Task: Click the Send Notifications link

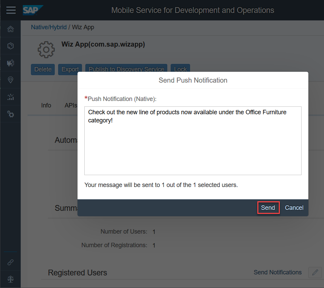Action: 277,272
